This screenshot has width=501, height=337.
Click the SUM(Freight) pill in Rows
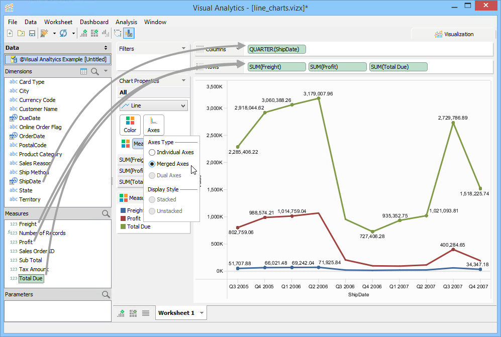coord(277,67)
